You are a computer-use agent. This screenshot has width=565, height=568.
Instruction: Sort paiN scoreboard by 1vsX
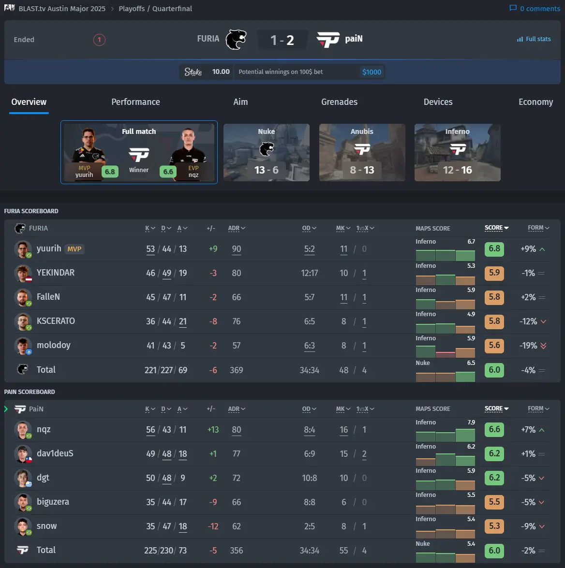coord(365,409)
